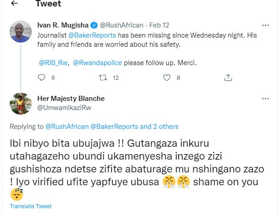The height and width of the screenshot is (216, 279).
Task: Click Translate Tweet link
Action: click(31, 206)
